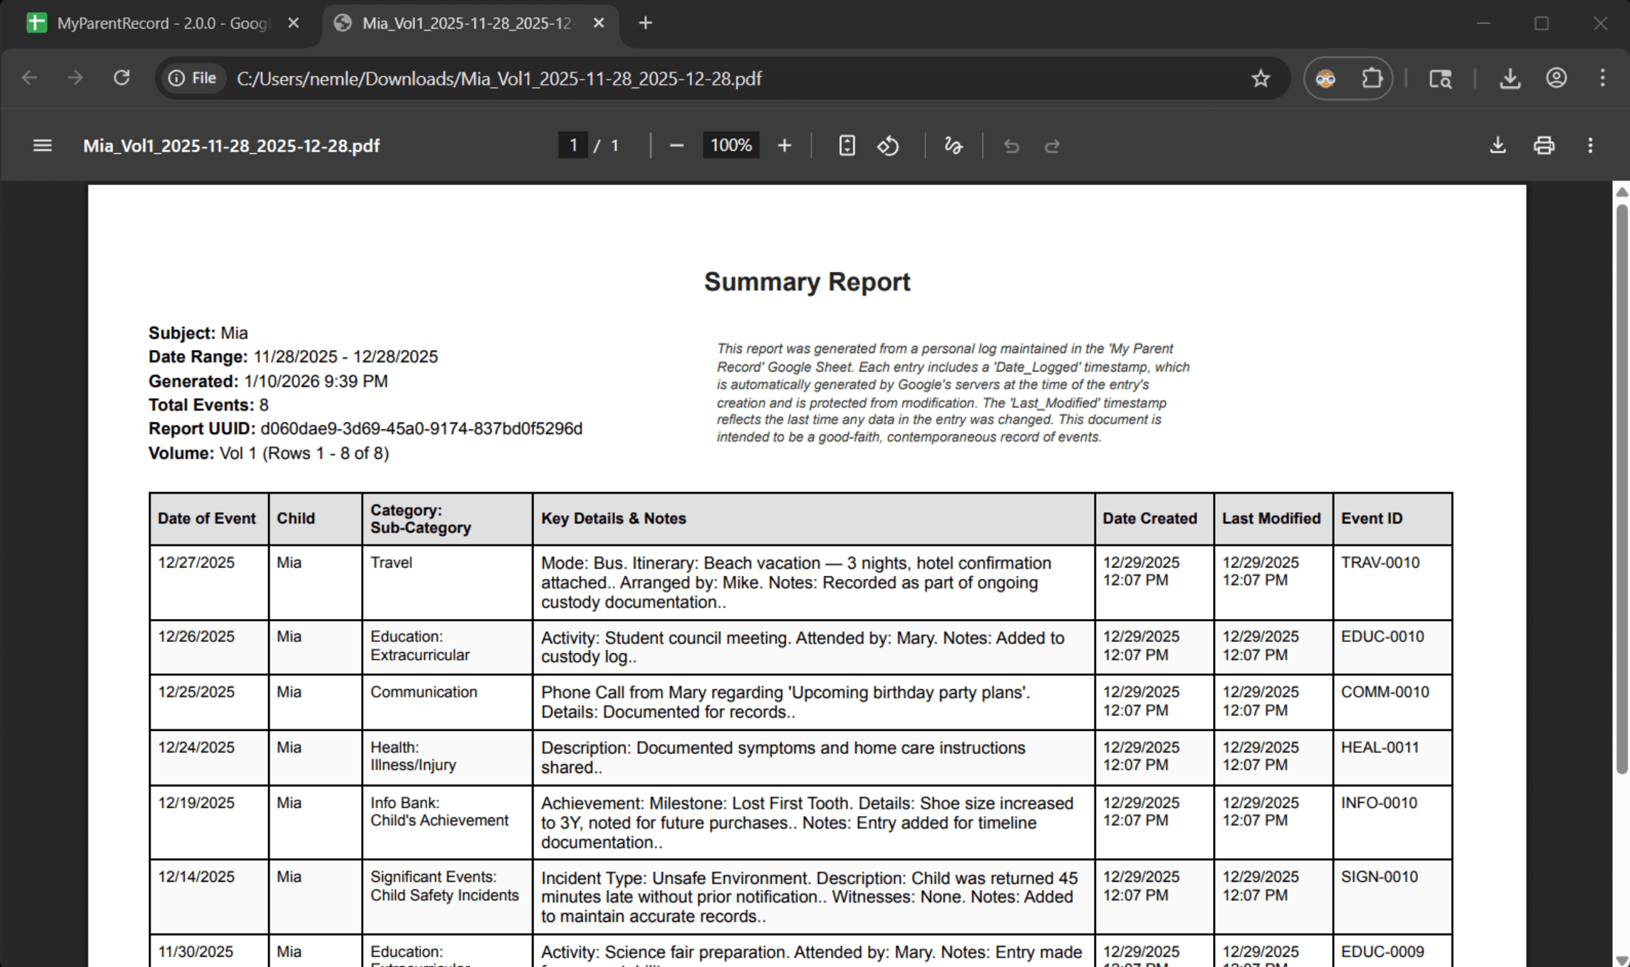
Task: Open the browser profile icon
Action: click(x=1556, y=78)
